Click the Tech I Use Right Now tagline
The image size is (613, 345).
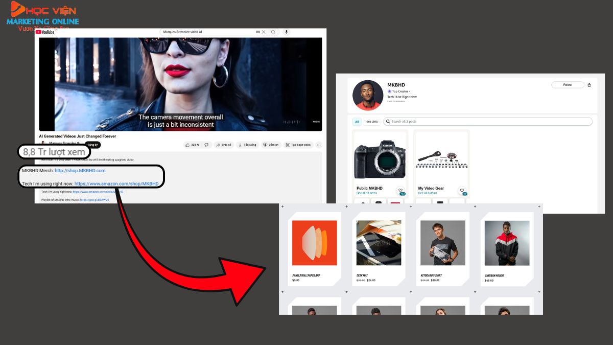tap(402, 97)
